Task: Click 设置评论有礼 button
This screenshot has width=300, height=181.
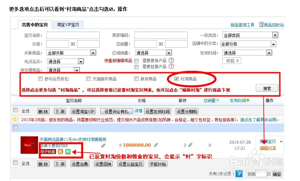Action: [116, 111]
